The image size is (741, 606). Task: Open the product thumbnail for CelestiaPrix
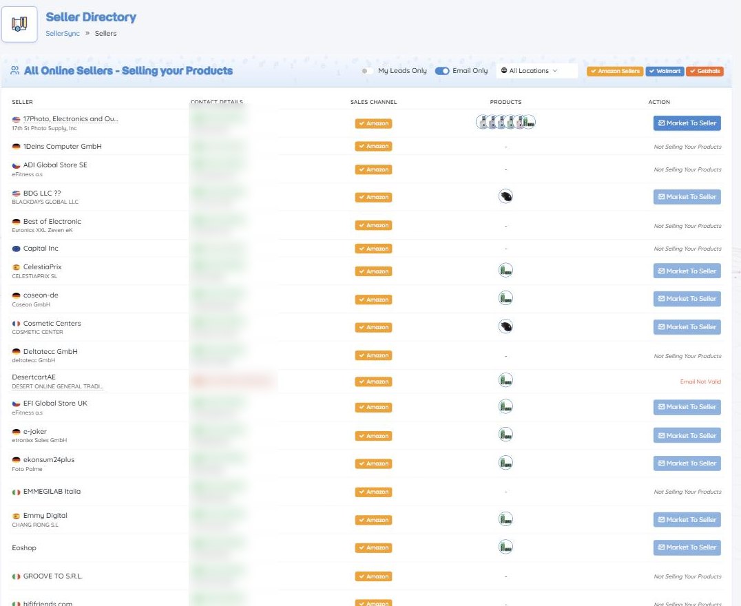(x=505, y=271)
